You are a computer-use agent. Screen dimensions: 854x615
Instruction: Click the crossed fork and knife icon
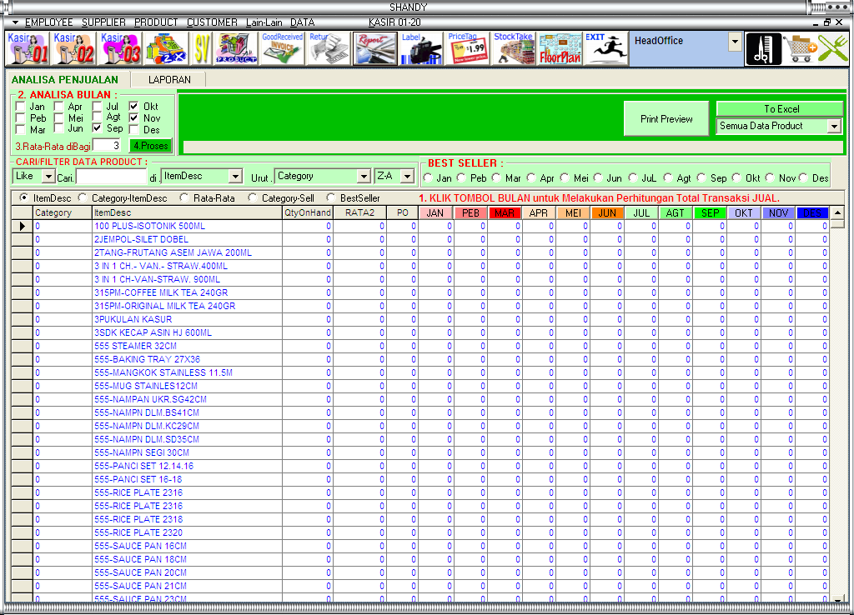(x=833, y=49)
